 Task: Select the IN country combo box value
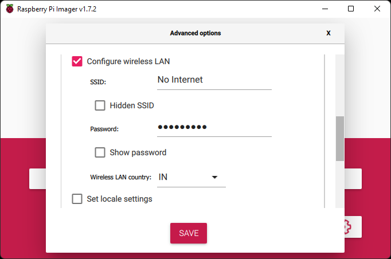[191, 177]
